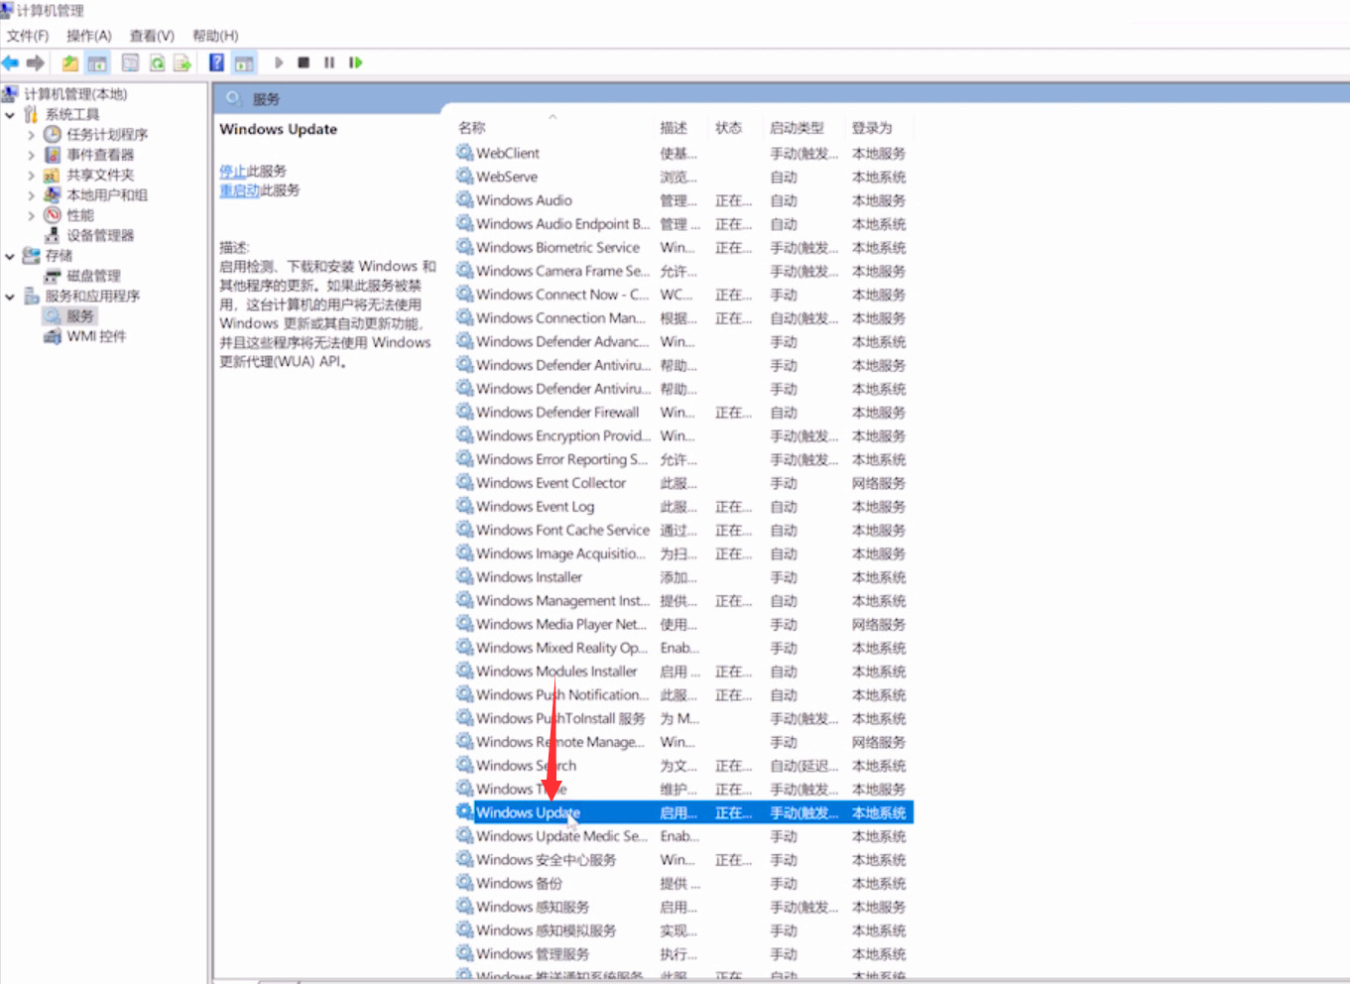The image size is (1350, 984).
Task: Expand the 本地用户和组 tree node
Action: pos(31,195)
